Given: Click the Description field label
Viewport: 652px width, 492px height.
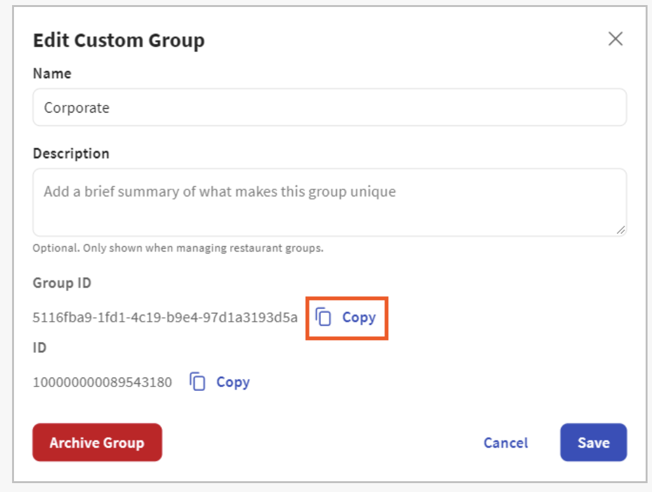Looking at the screenshot, I should pyautogui.click(x=71, y=153).
